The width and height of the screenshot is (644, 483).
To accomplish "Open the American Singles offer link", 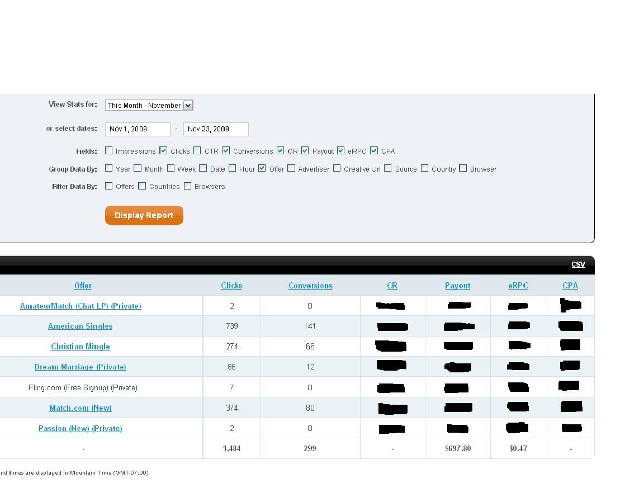I will point(80,326).
